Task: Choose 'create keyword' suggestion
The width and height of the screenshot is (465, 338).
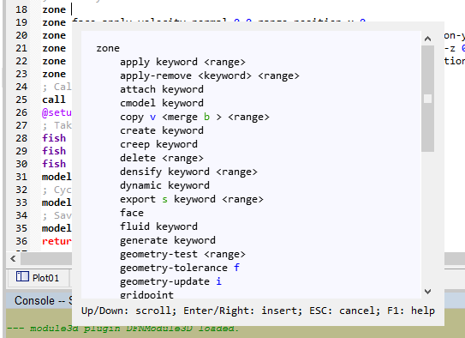Action: pos(162,130)
